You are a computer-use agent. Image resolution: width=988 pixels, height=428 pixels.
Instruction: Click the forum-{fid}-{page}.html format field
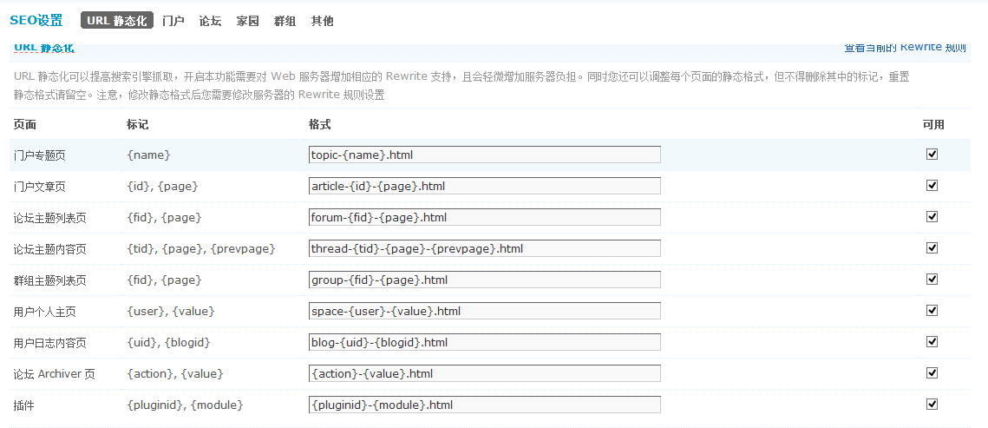484,217
